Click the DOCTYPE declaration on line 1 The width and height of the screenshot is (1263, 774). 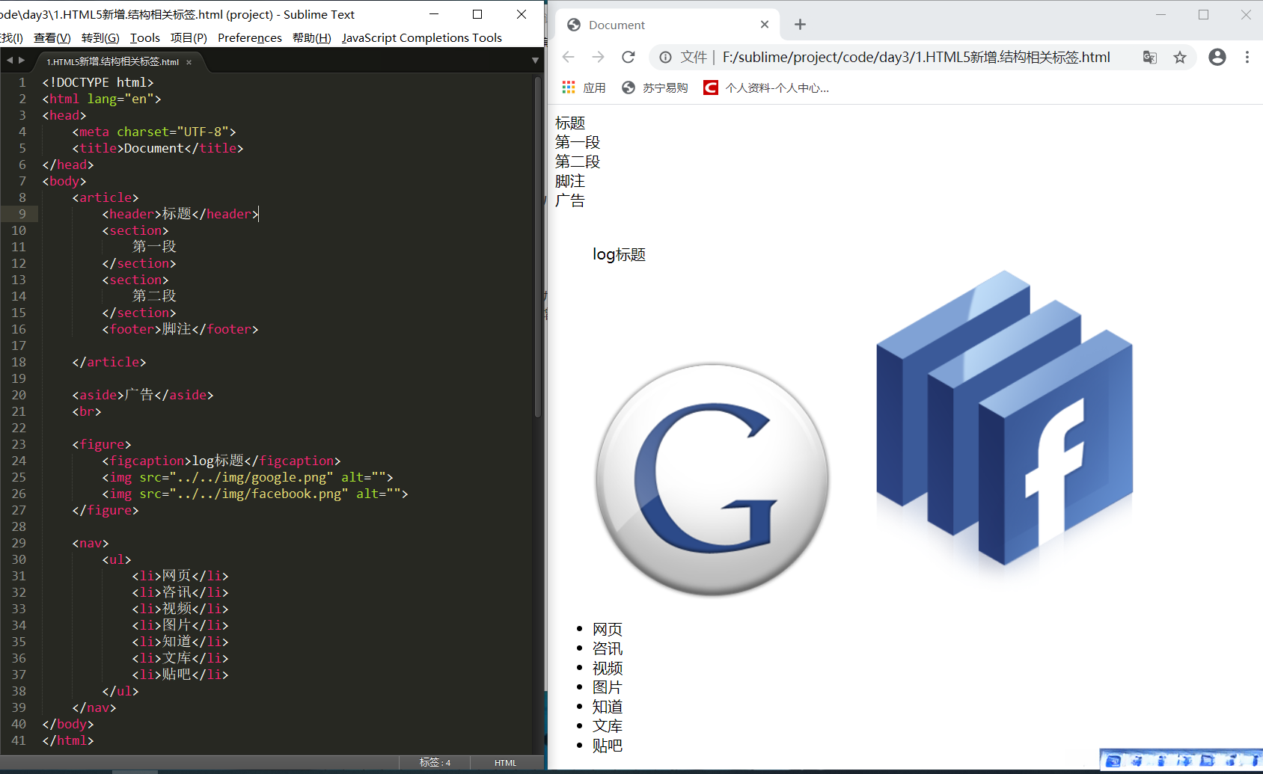pos(98,82)
